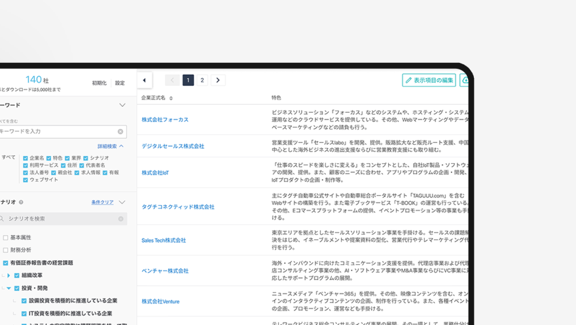576x325 pixels.
Task: Uncheck the 代表者名 checkbox
Action: (82, 165)
